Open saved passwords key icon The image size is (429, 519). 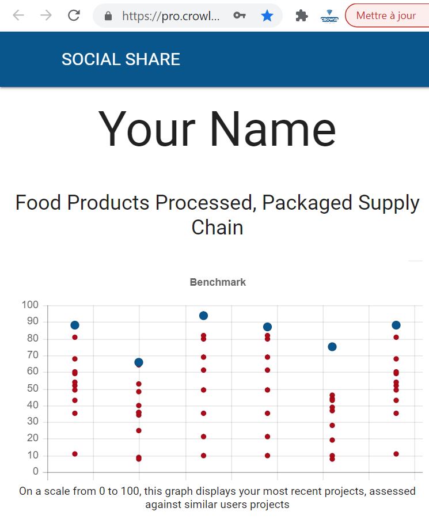pyautogui.click(x=239, y=15)
